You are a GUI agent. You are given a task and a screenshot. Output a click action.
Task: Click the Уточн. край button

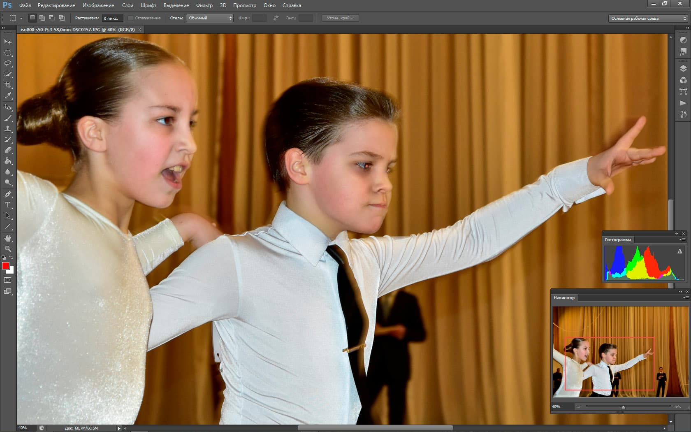tap(340, 18)
